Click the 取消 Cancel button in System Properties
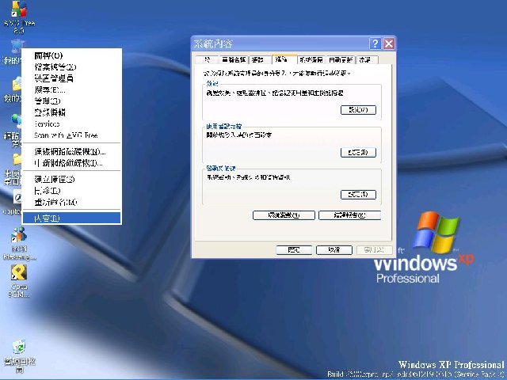This screenshot has height=380, width=507. point(334,250)
